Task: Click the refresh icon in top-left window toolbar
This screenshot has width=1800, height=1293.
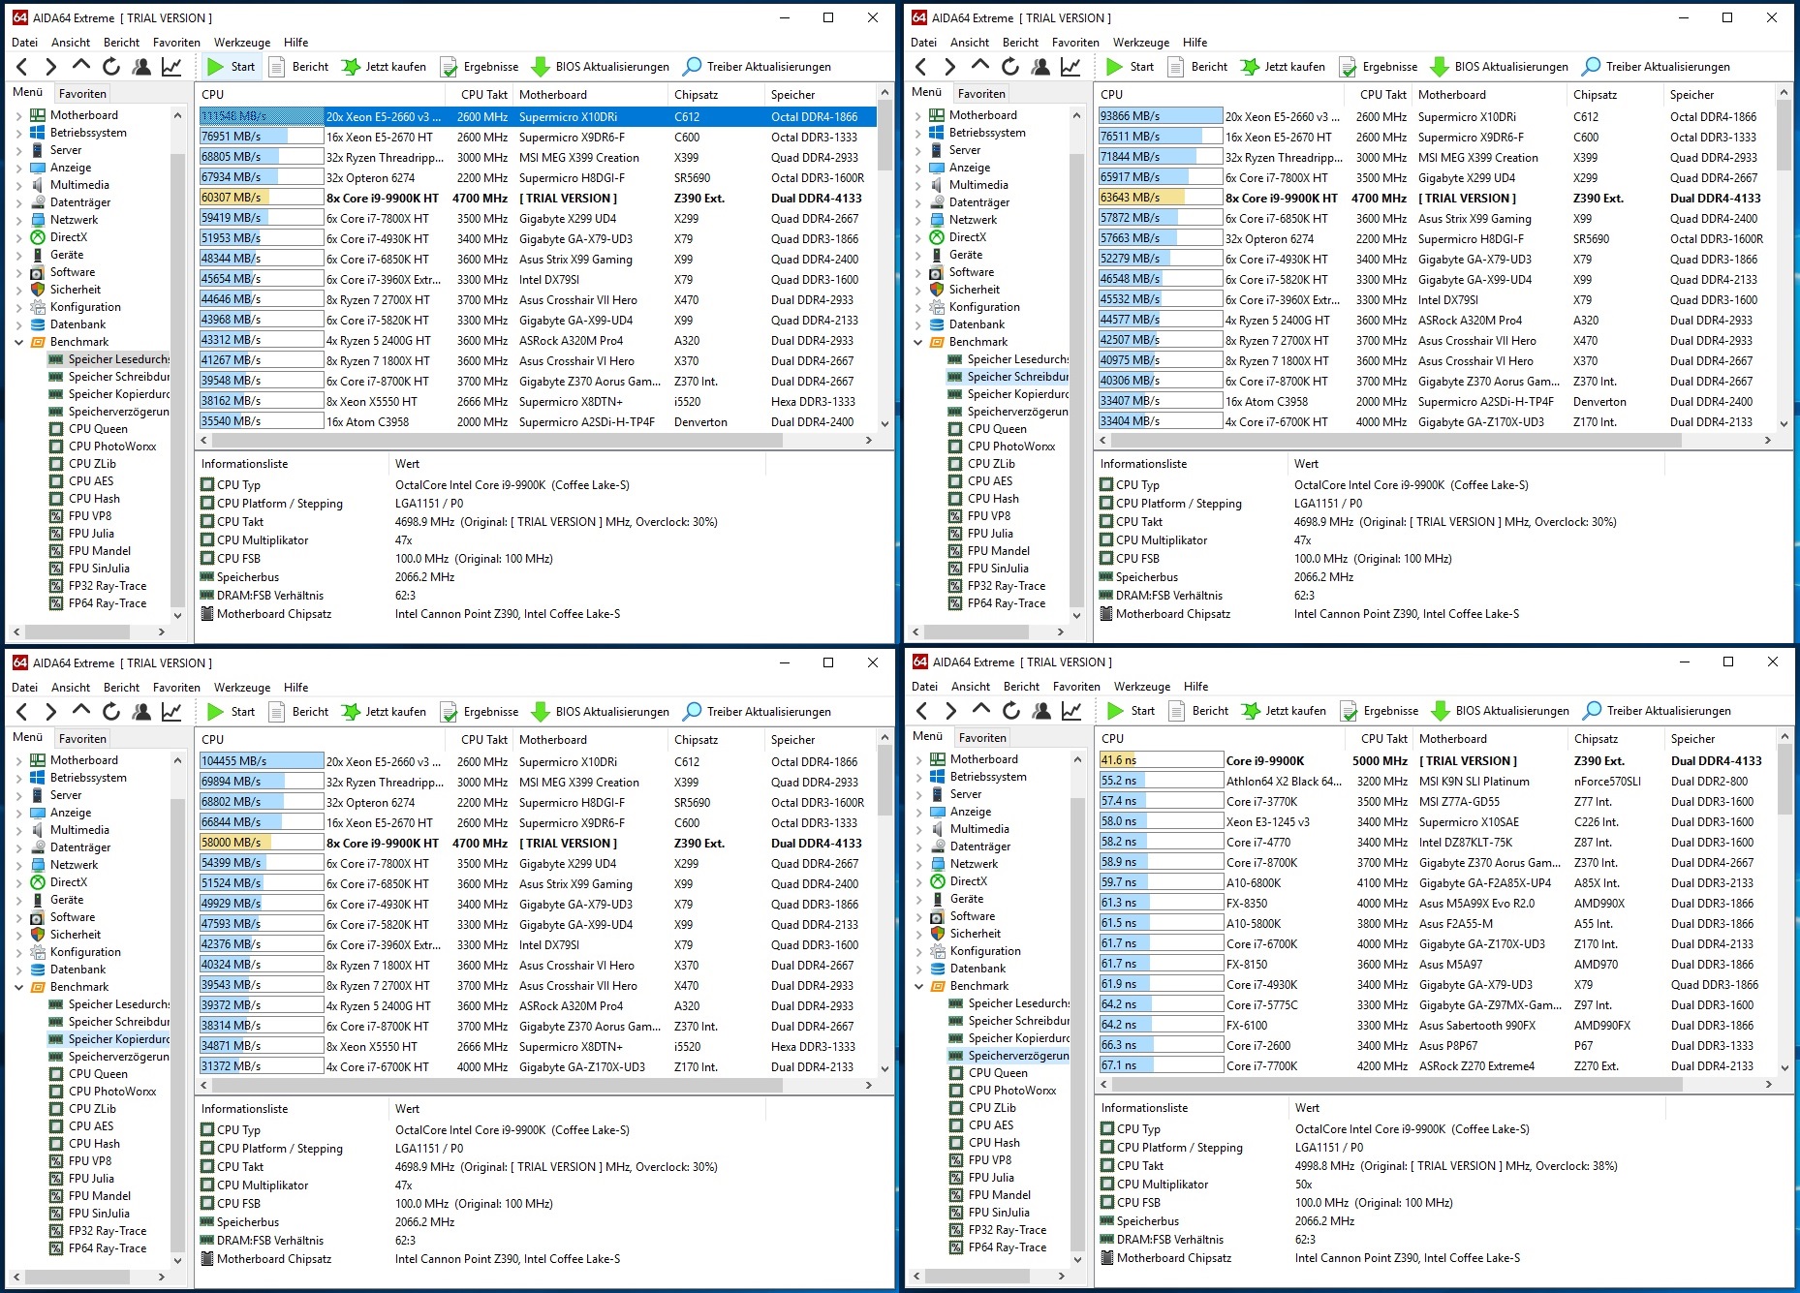Action: (x=111, y=67)
